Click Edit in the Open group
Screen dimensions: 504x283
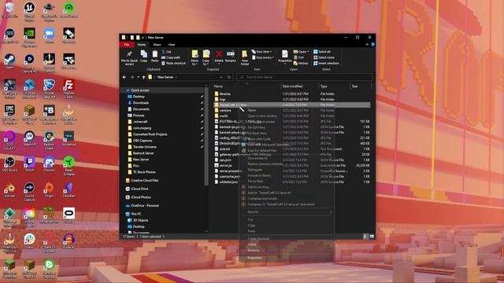(x=298, y=57)
